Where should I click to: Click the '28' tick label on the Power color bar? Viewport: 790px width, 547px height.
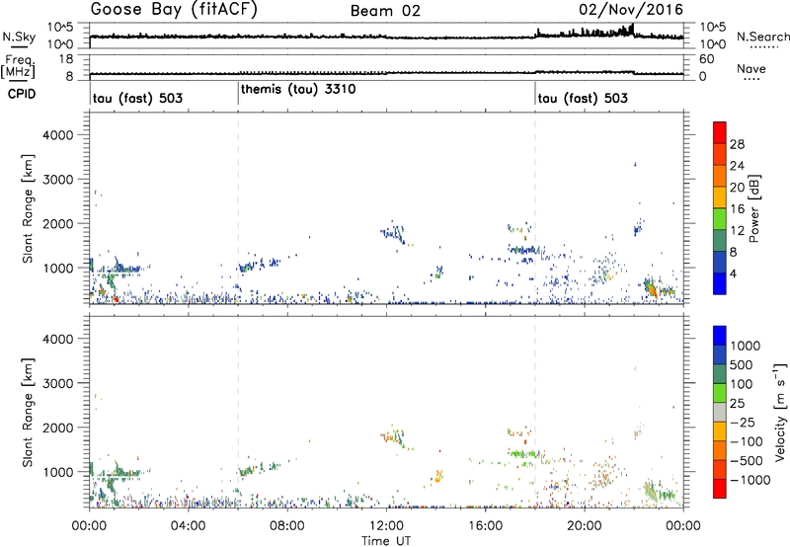737,144
